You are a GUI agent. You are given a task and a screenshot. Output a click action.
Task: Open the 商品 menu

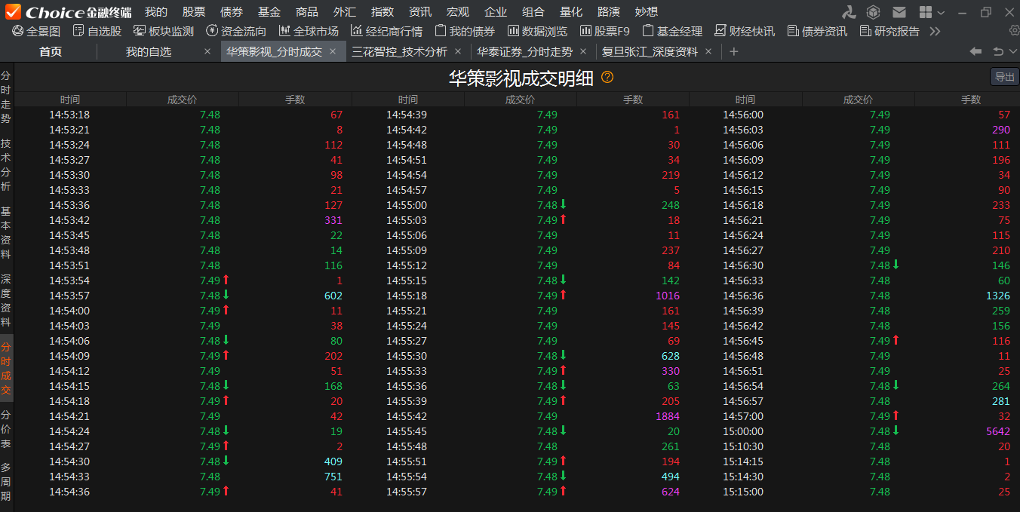pyautogui.click(x=307, y=12)
